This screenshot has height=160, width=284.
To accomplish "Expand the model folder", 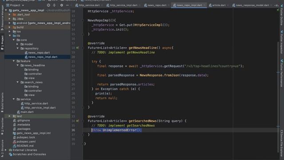I will pos(17,44).
